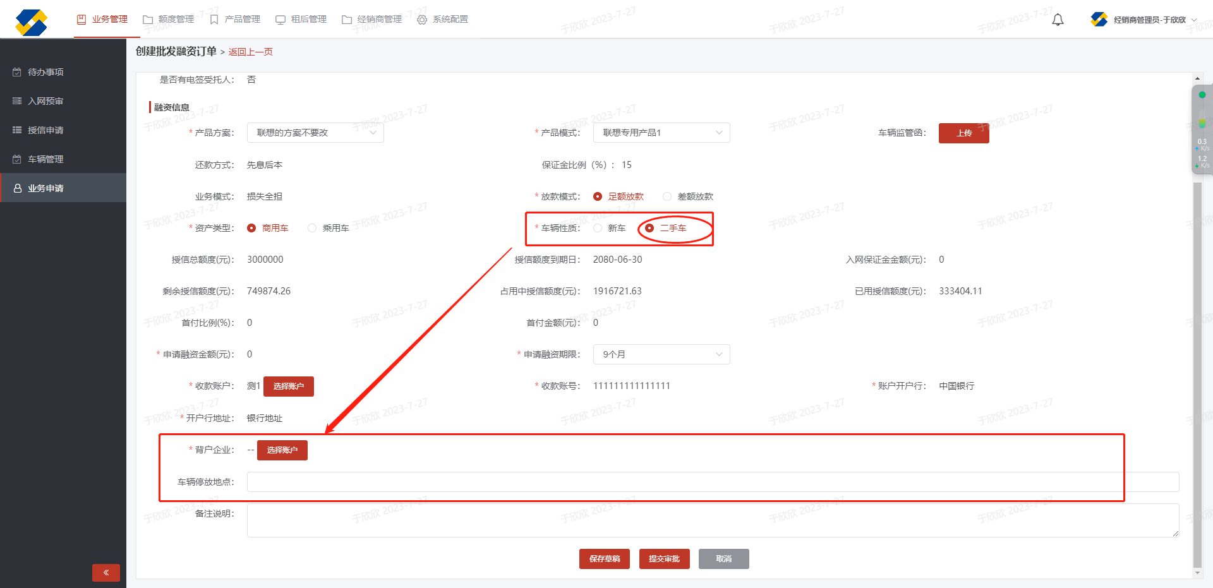Collapse the sidebar with the double-arrow button
The width and height of the screenshot is (1213, 588).
(106, 572)
